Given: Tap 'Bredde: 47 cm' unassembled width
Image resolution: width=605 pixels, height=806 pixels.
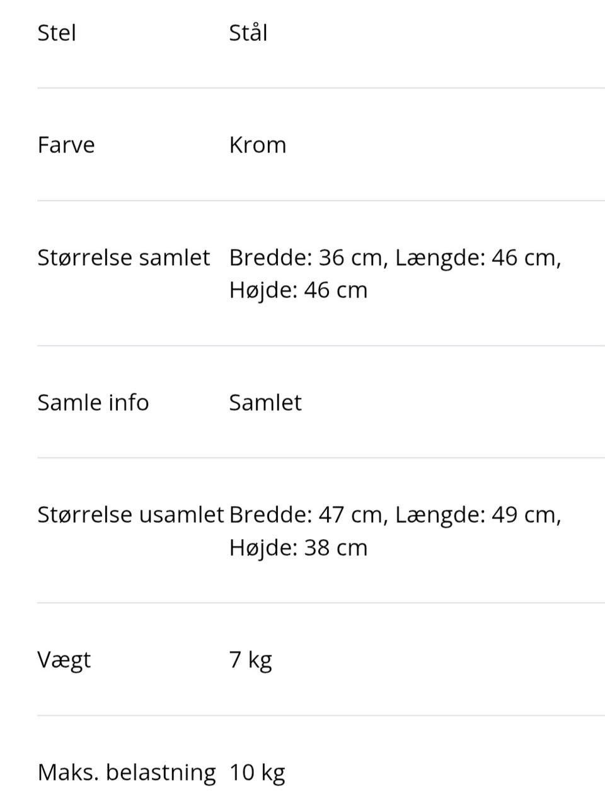Looking at the screenshot, I should pos(307,515).
